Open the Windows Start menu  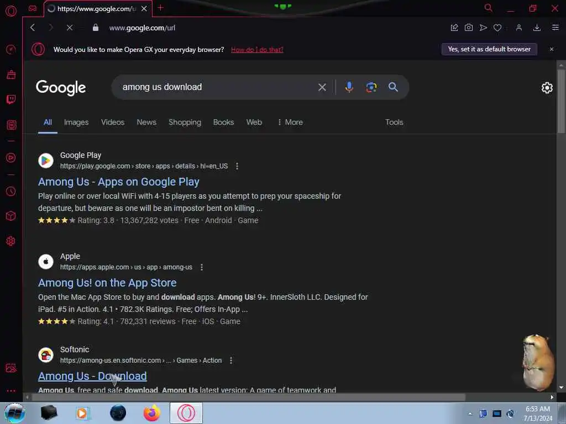[15, 413]
